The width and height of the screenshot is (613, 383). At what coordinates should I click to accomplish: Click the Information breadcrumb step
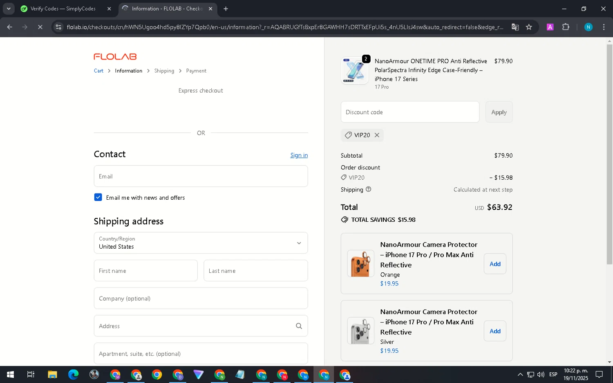click(128, 71)
